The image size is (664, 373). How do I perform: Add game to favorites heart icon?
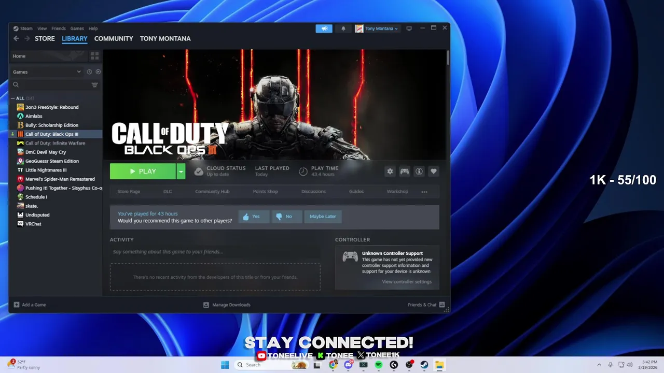click(x=434, y=171)
